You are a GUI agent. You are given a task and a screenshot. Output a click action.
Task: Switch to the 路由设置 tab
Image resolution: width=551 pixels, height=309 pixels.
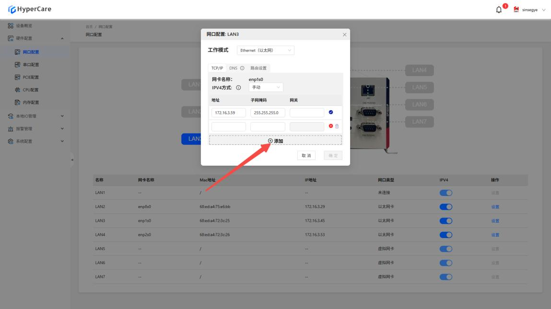(x=258, y=68)
